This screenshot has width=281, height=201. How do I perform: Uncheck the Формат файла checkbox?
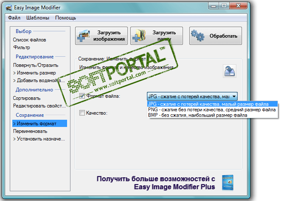[82, 96]
